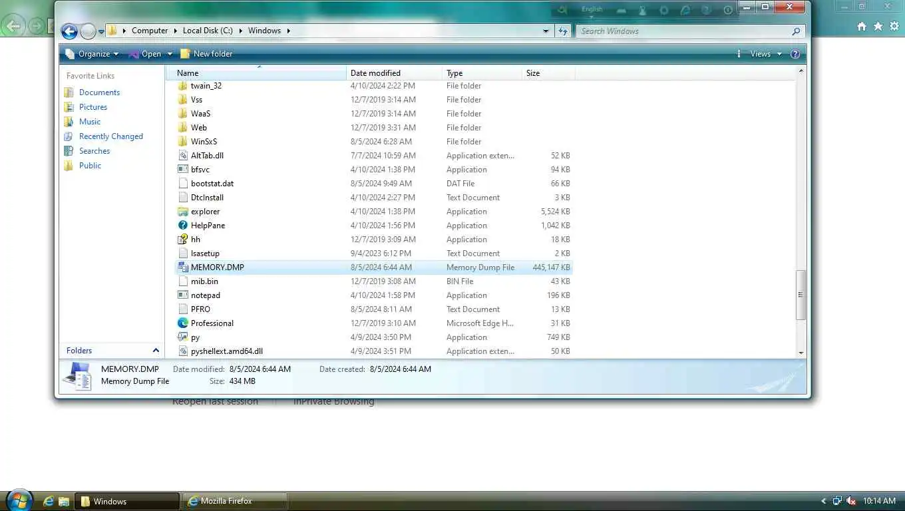Screen dimensions: 905x511
Task: Click the Windows Start orb
Action: click(x=18, y=500)
